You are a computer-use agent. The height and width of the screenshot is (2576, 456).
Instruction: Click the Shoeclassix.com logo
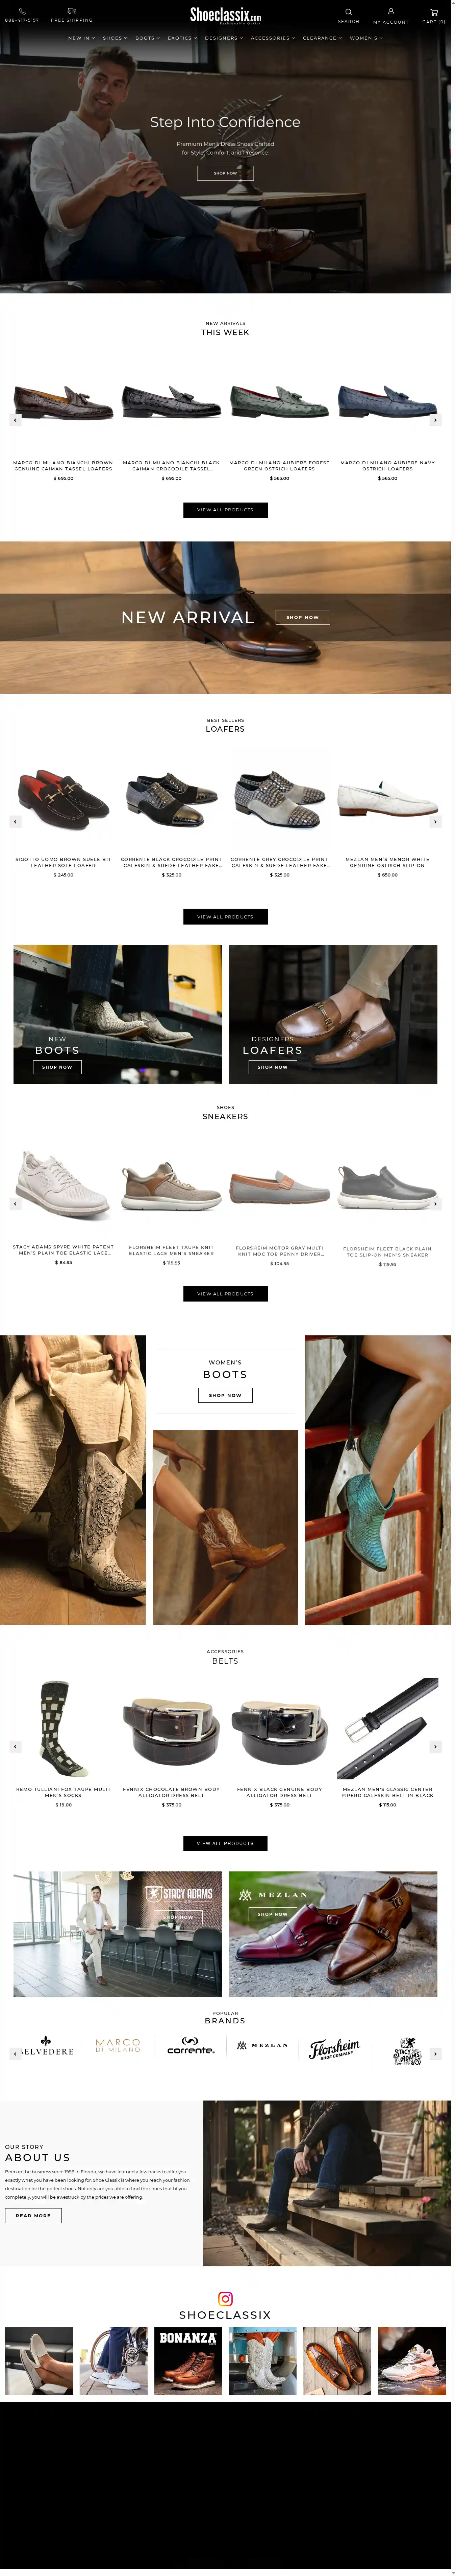coord(226,15)
